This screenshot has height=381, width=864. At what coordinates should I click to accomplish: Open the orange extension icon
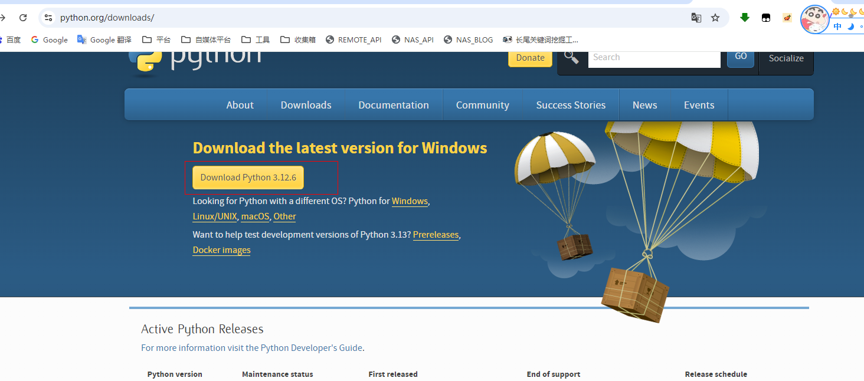pos(787,18)
